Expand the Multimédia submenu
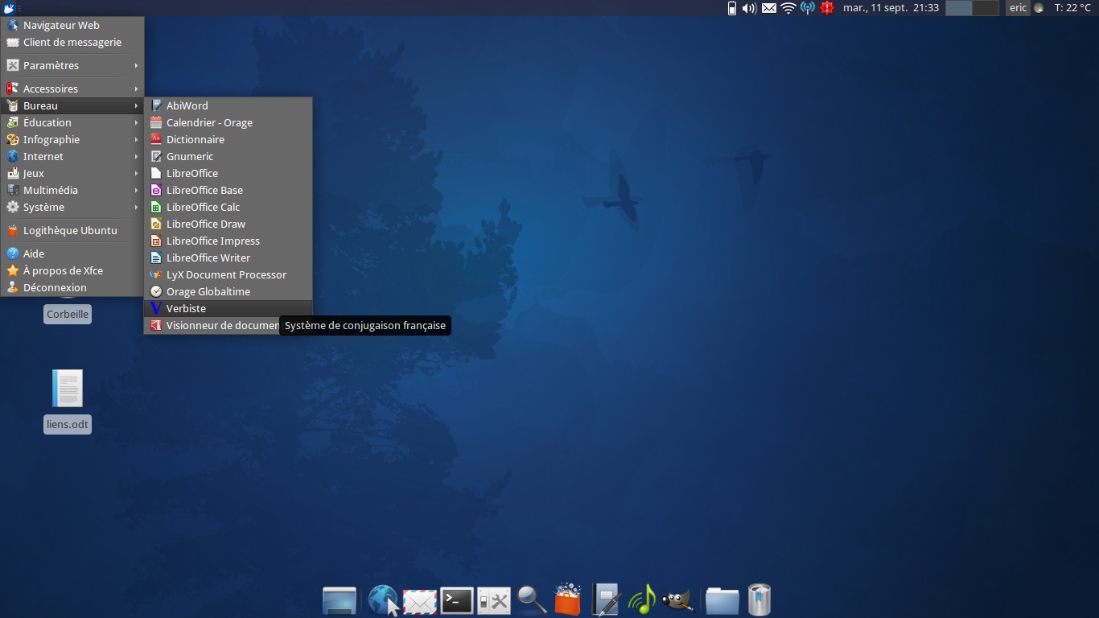The width and height of the screenshot is (1099, 618). pos(72,190)
